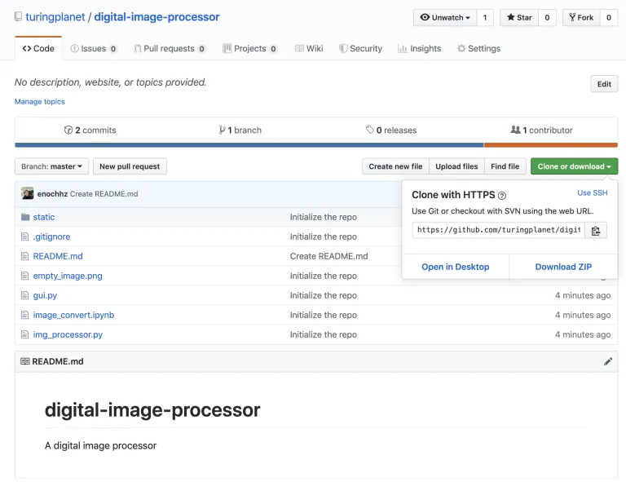This screenshot has width=626, height=482.
Task: Click Download ZIP
Action: point(563,267)
